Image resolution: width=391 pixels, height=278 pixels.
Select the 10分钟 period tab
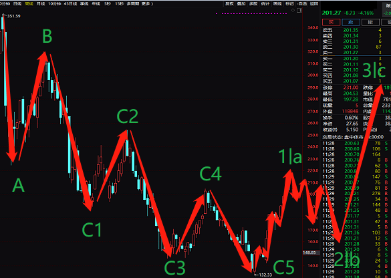(x=54, y=4)
